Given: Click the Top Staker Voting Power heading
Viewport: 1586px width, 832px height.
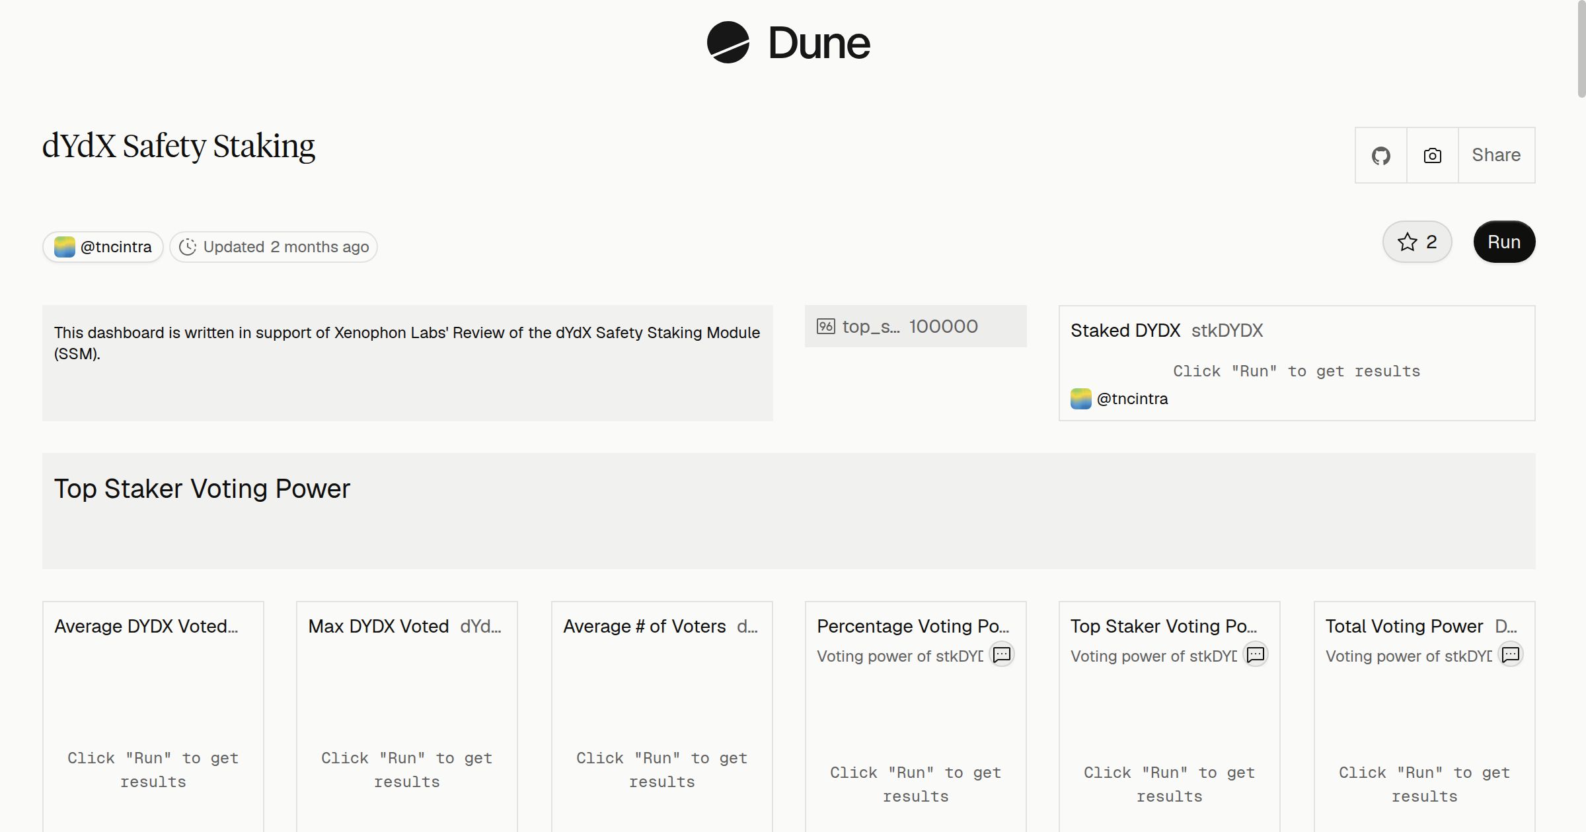Looking at the screenshot, I should click(202, 489).
